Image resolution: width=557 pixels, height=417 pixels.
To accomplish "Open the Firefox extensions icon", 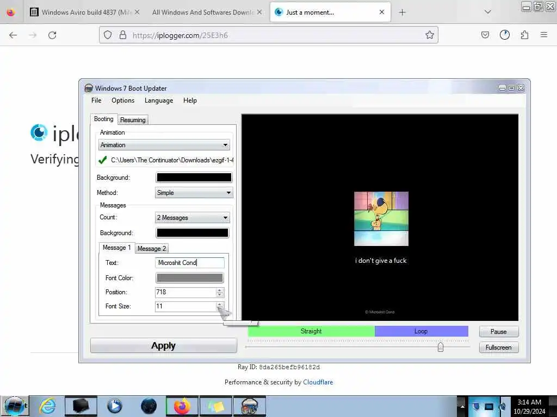I will [524, 35].
